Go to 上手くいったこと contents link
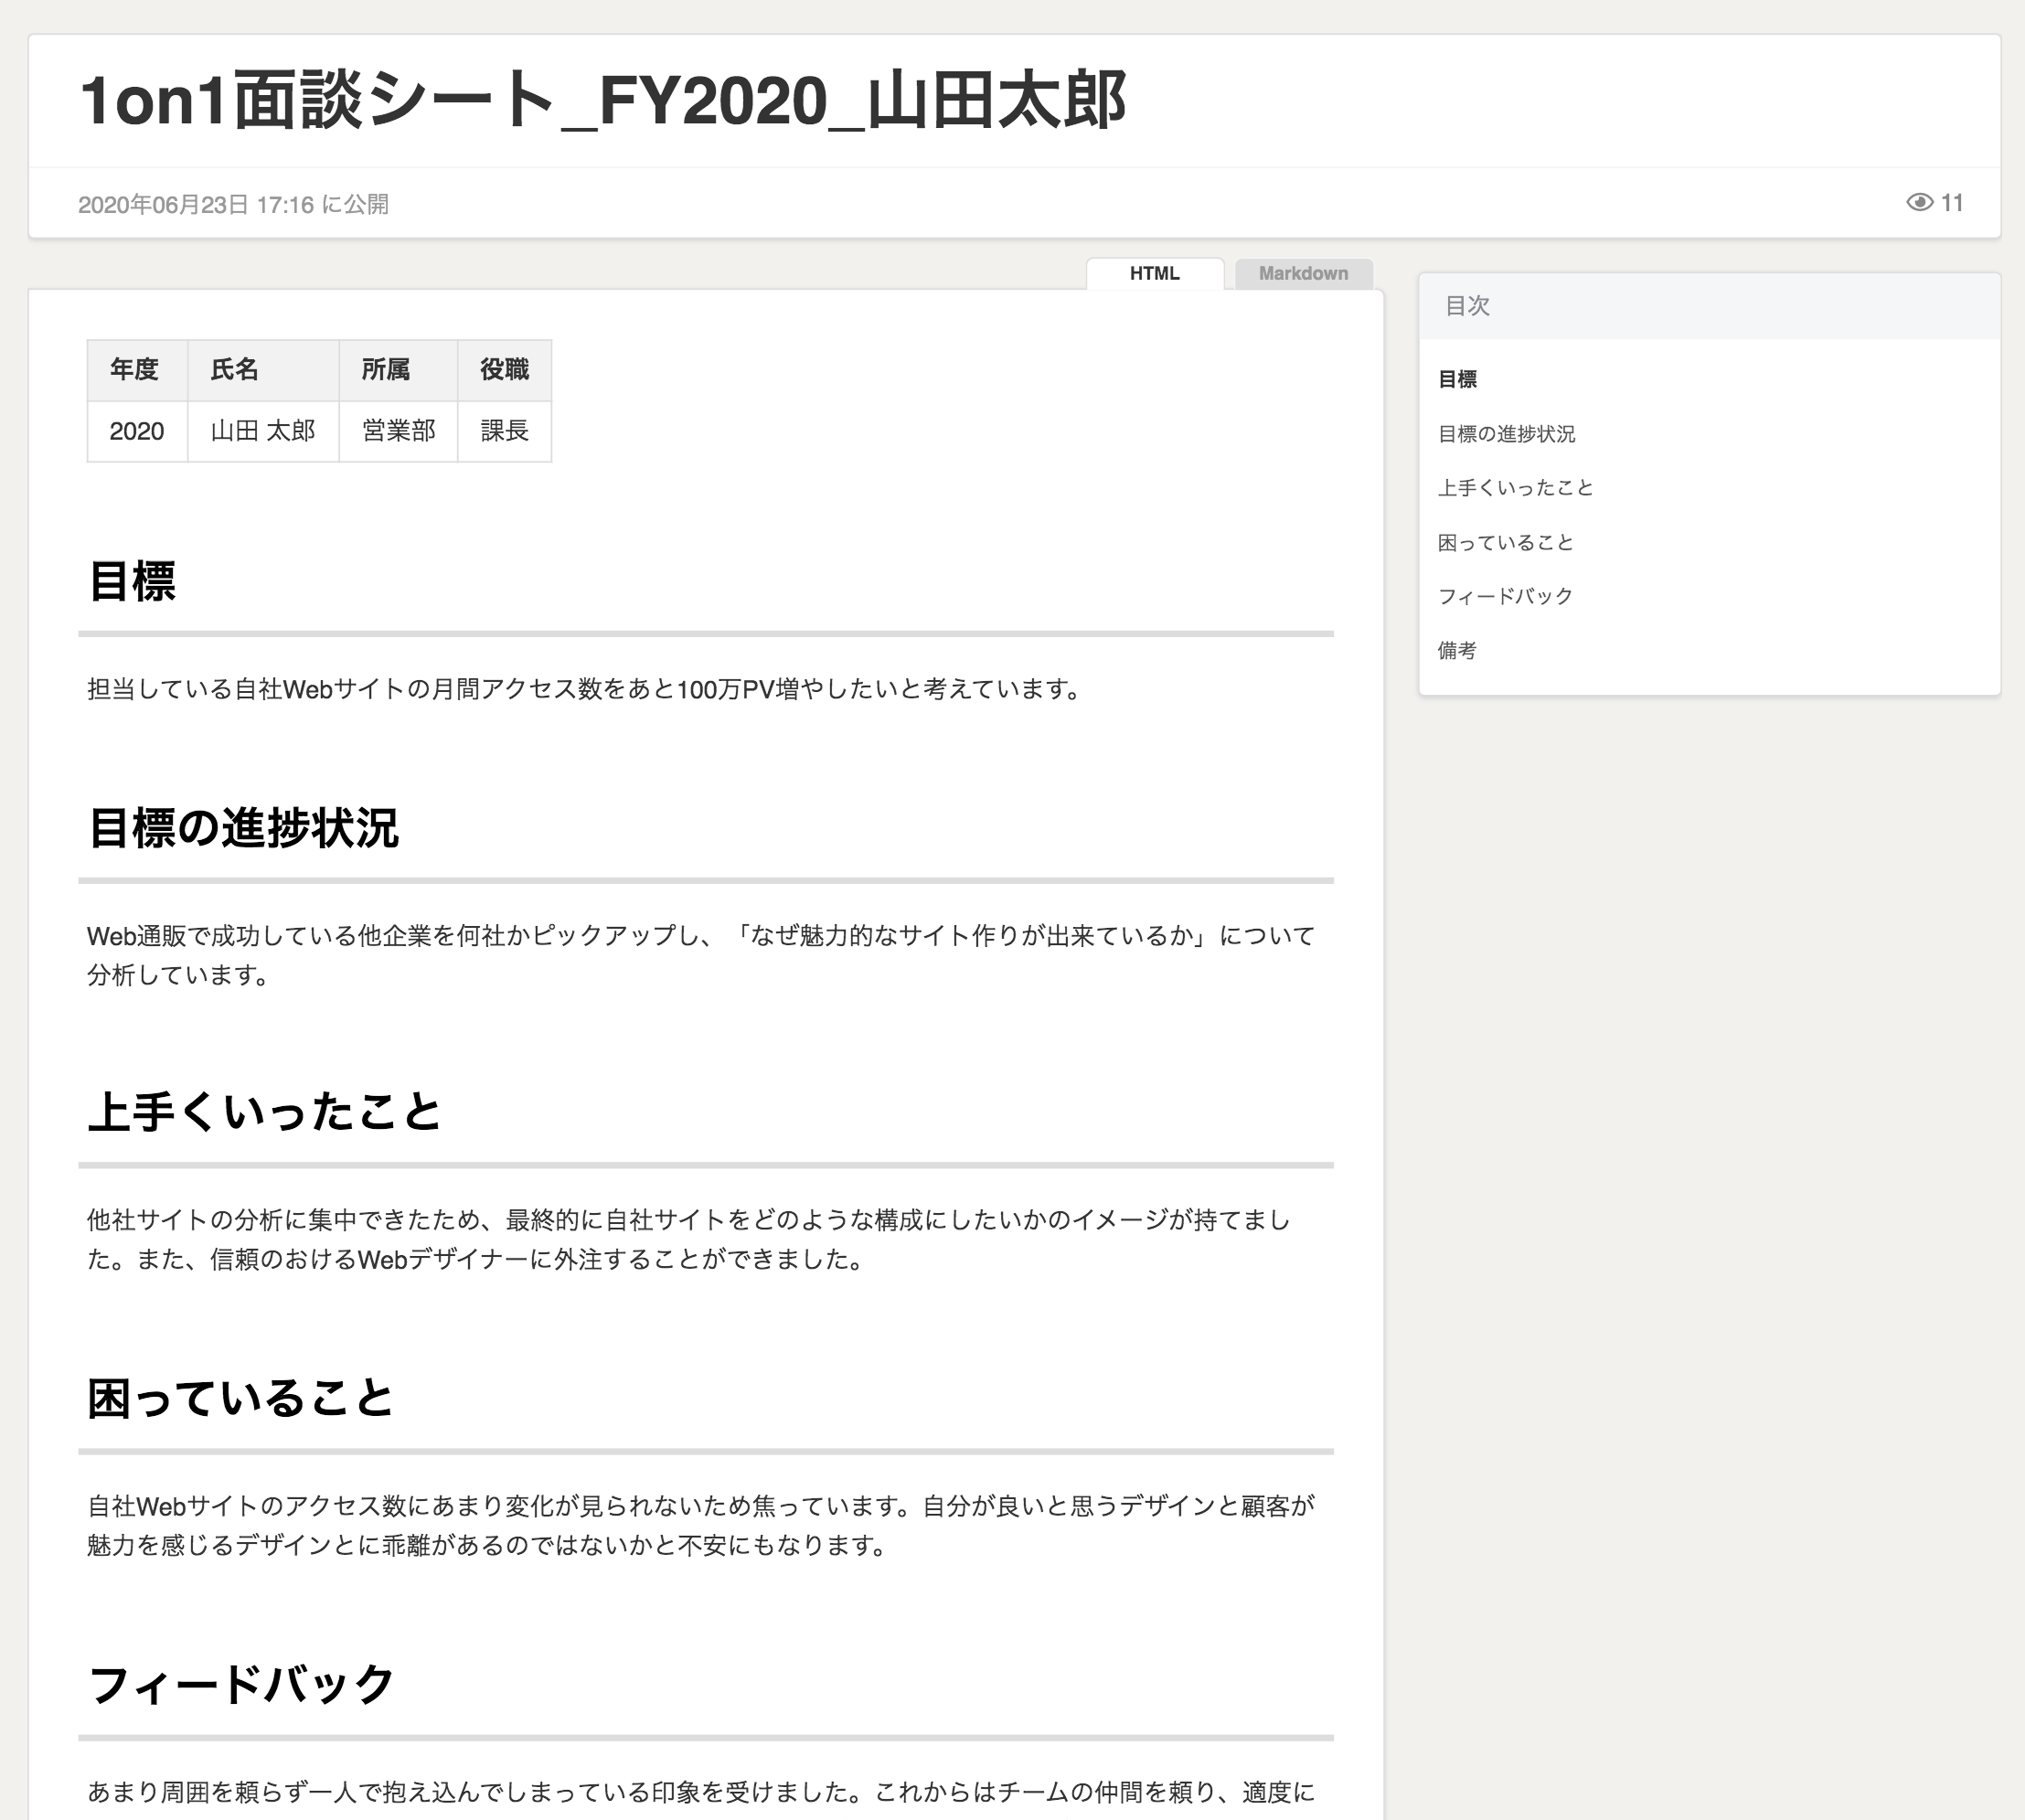Image resolution: width=2025 pixels, height=1820 pixels. coord(1515,488)
